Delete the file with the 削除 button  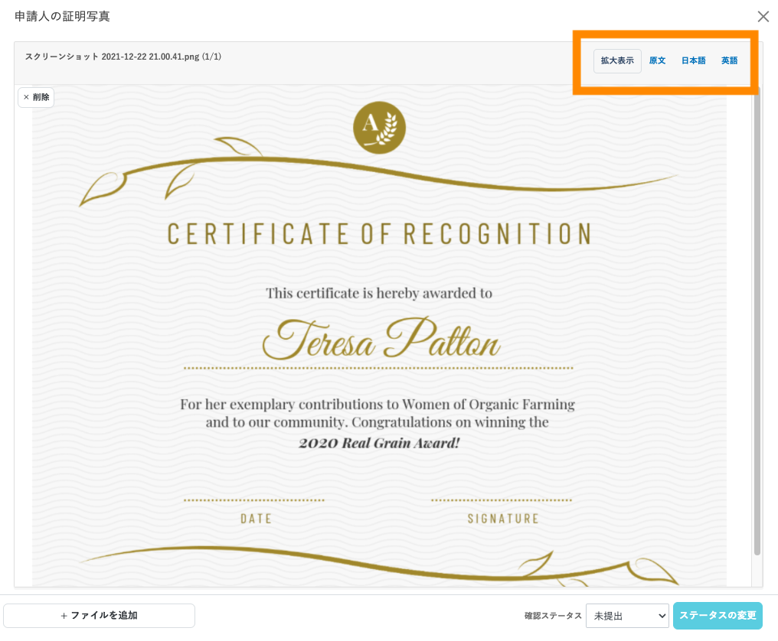pyautogui.click(x=36, y=97)
